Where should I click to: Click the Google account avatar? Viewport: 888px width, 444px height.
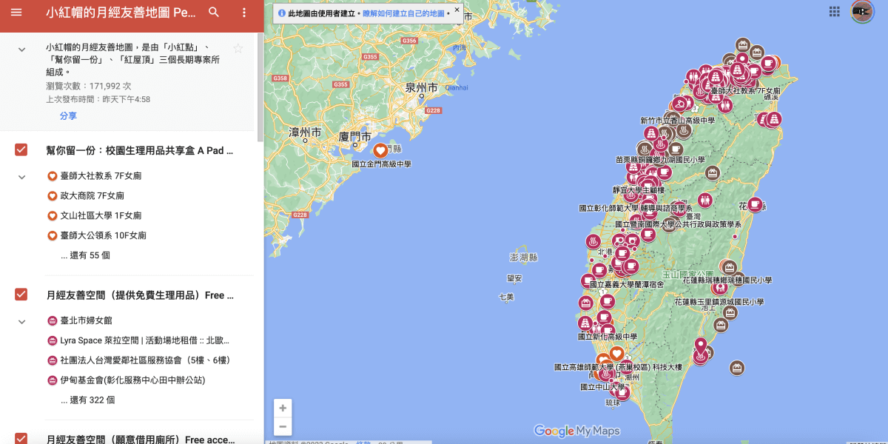point(863,12)
